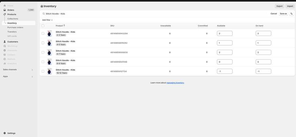Go to Collections in sidebar
The image size is (296, 137).
pos(13,19)
